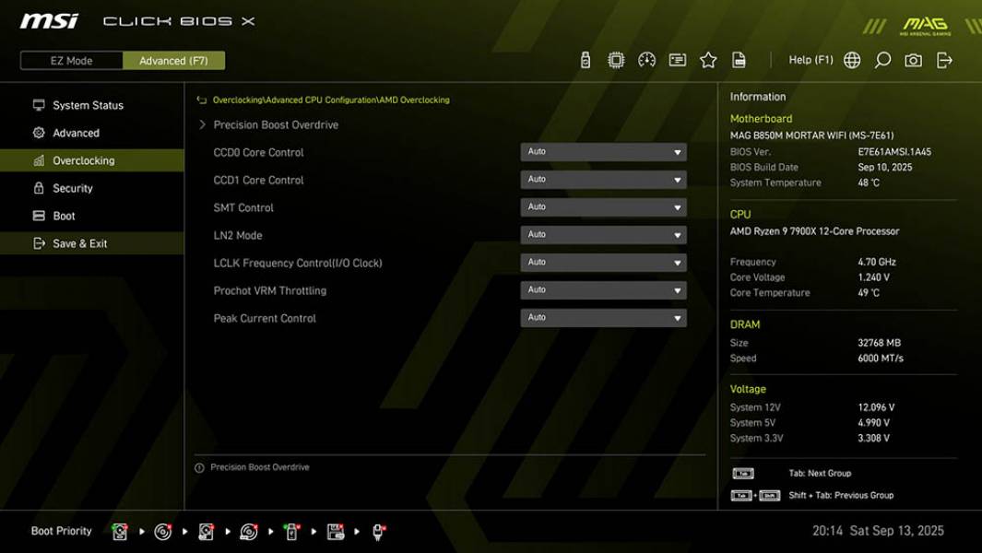982x553 pixels.
Task: Open the SMT Control dropdown
Action: pos(604,206)
